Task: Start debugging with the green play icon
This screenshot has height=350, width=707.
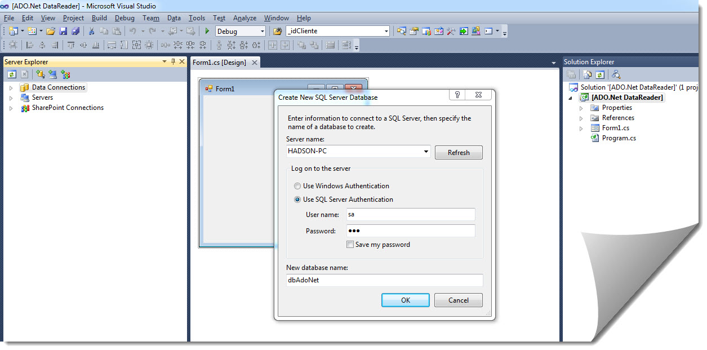Action: (x=207, y=30)
